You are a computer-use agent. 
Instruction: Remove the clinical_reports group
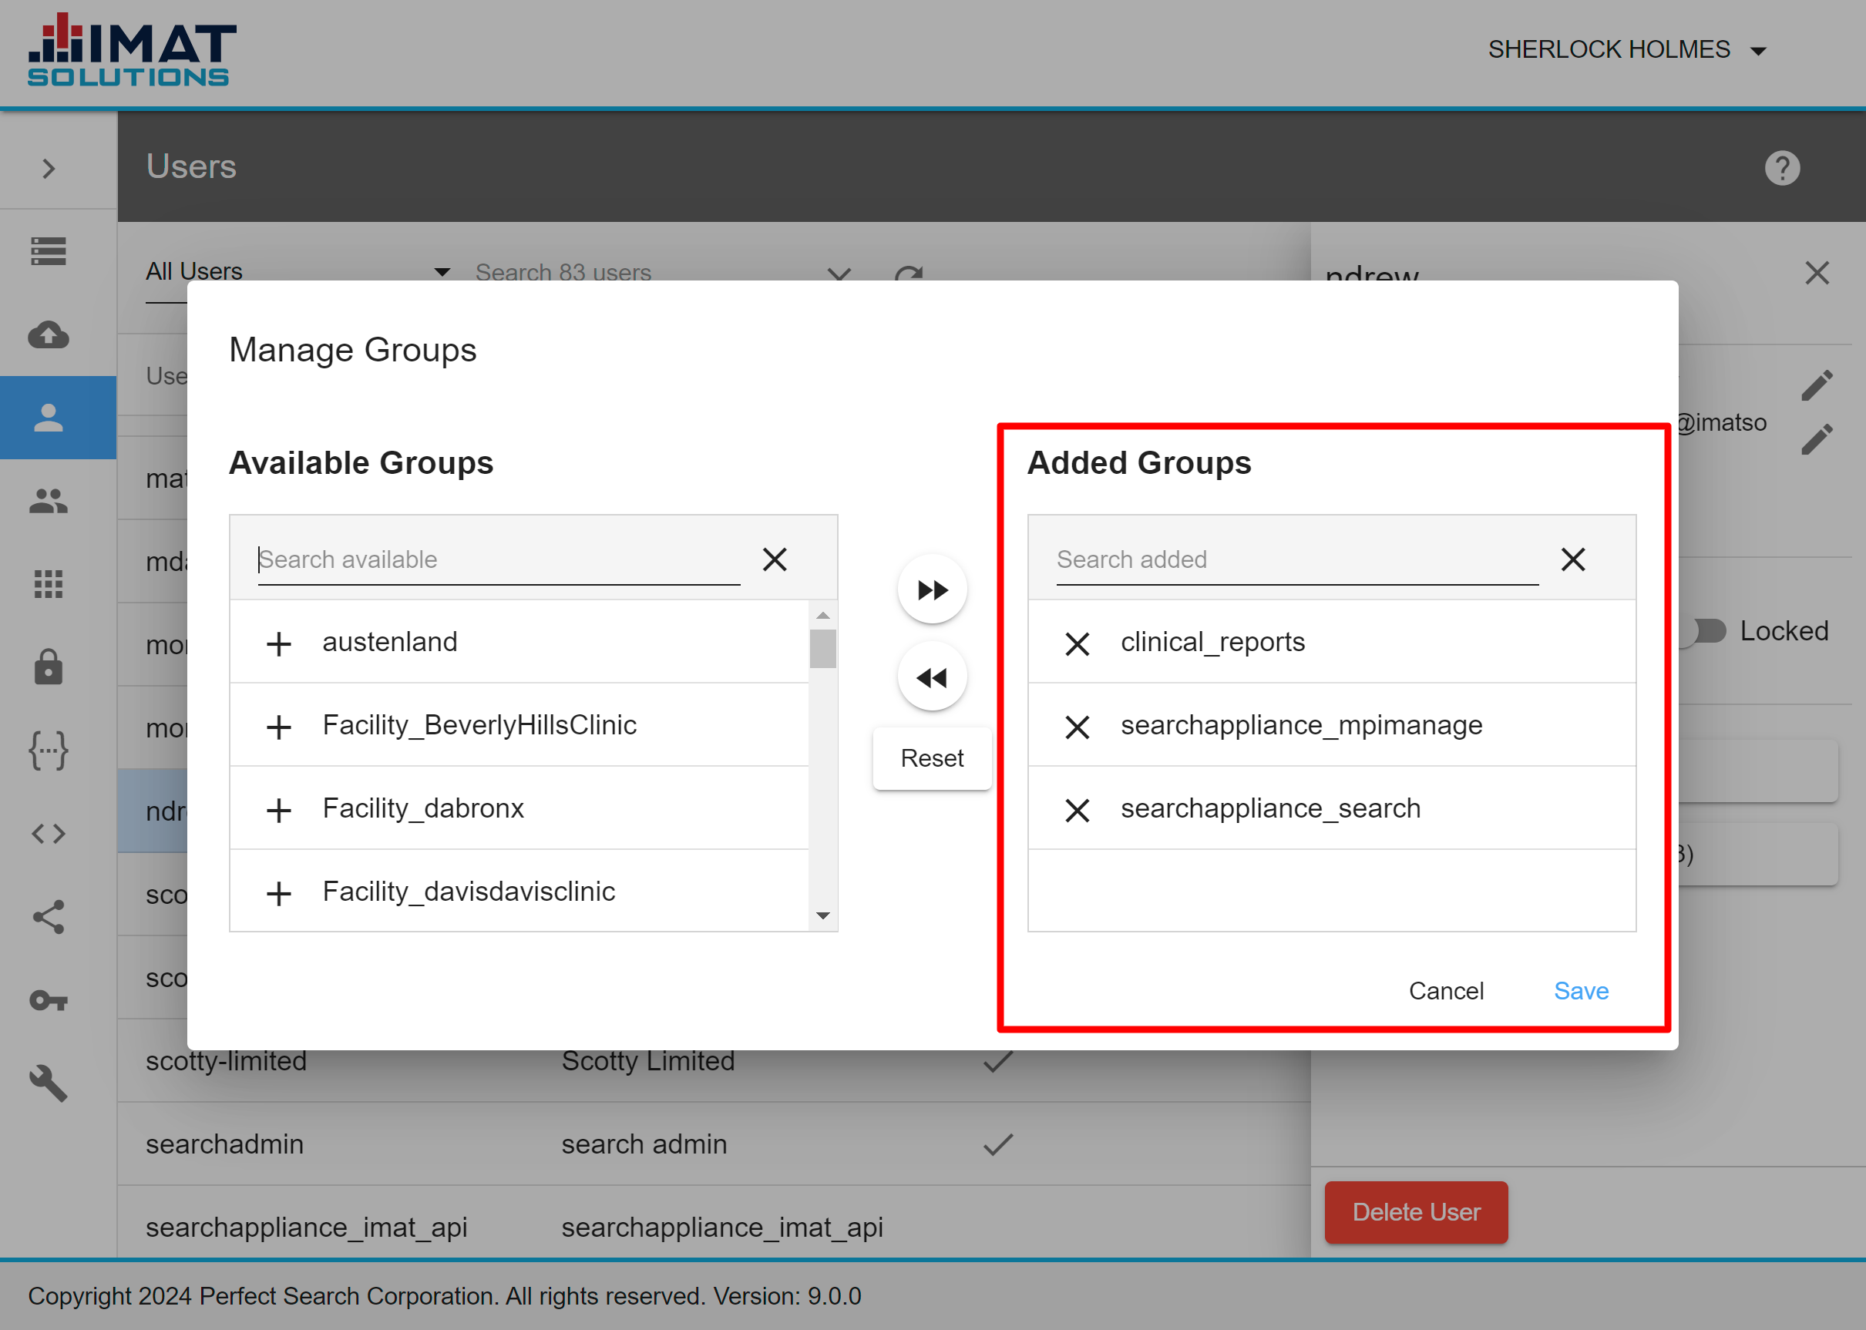tap(1078, 643)
